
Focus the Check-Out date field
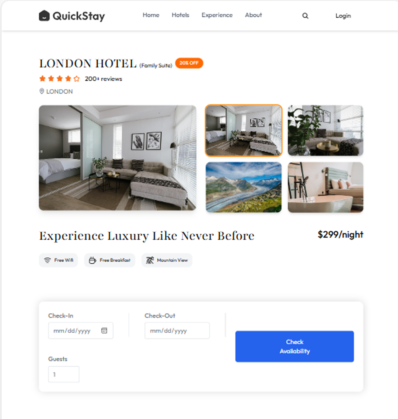(177, 331)
